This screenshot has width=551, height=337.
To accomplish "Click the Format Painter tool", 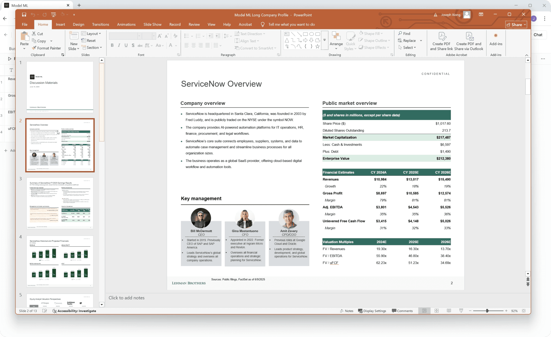I will pyautogui.click(x=46, y=48).
